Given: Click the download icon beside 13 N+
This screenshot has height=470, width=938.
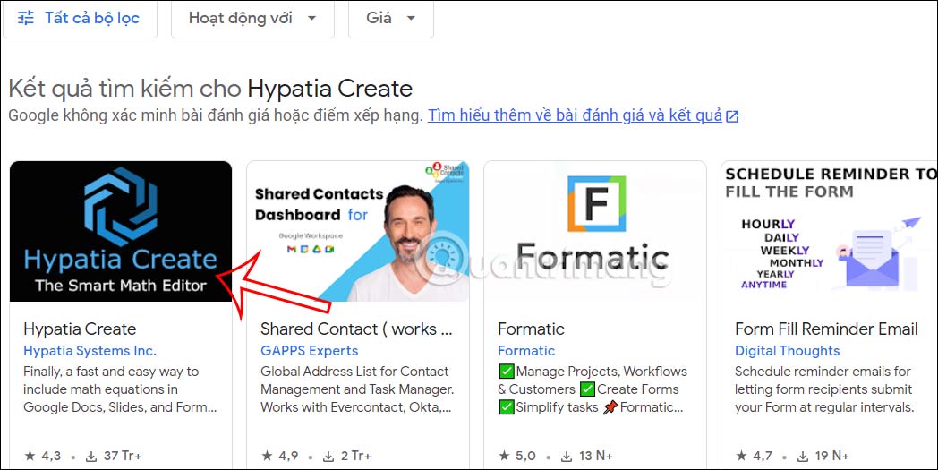Looking at the screenshot, I should [x=566, y=457].
